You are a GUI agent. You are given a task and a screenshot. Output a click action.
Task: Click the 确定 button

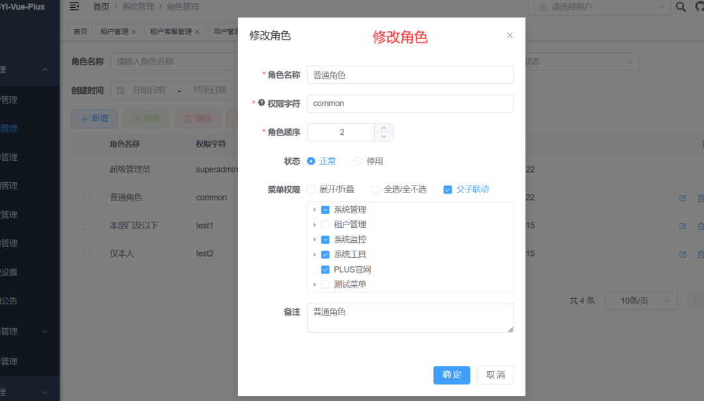(x=451, y=375)
